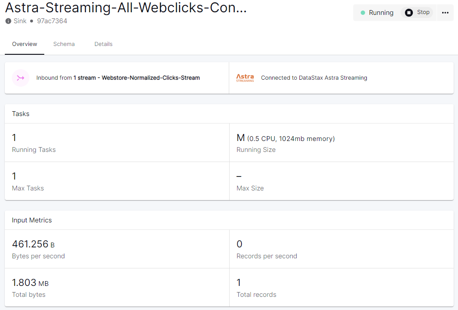
Task: Open the Details tab
Action: point(103,44)
